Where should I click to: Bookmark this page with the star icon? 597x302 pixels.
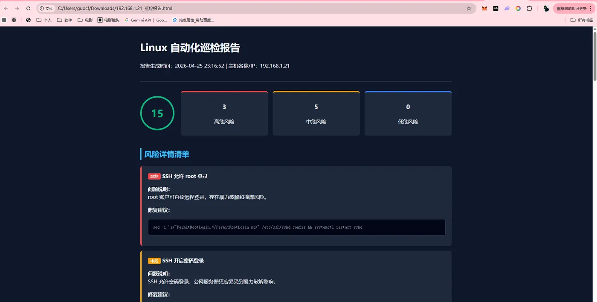(468, 8)
